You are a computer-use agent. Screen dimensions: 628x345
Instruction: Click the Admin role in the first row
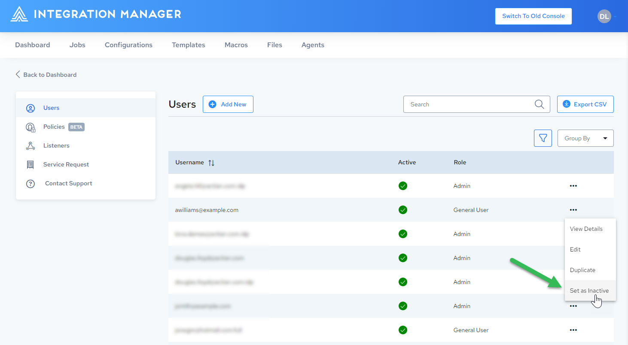462,186
